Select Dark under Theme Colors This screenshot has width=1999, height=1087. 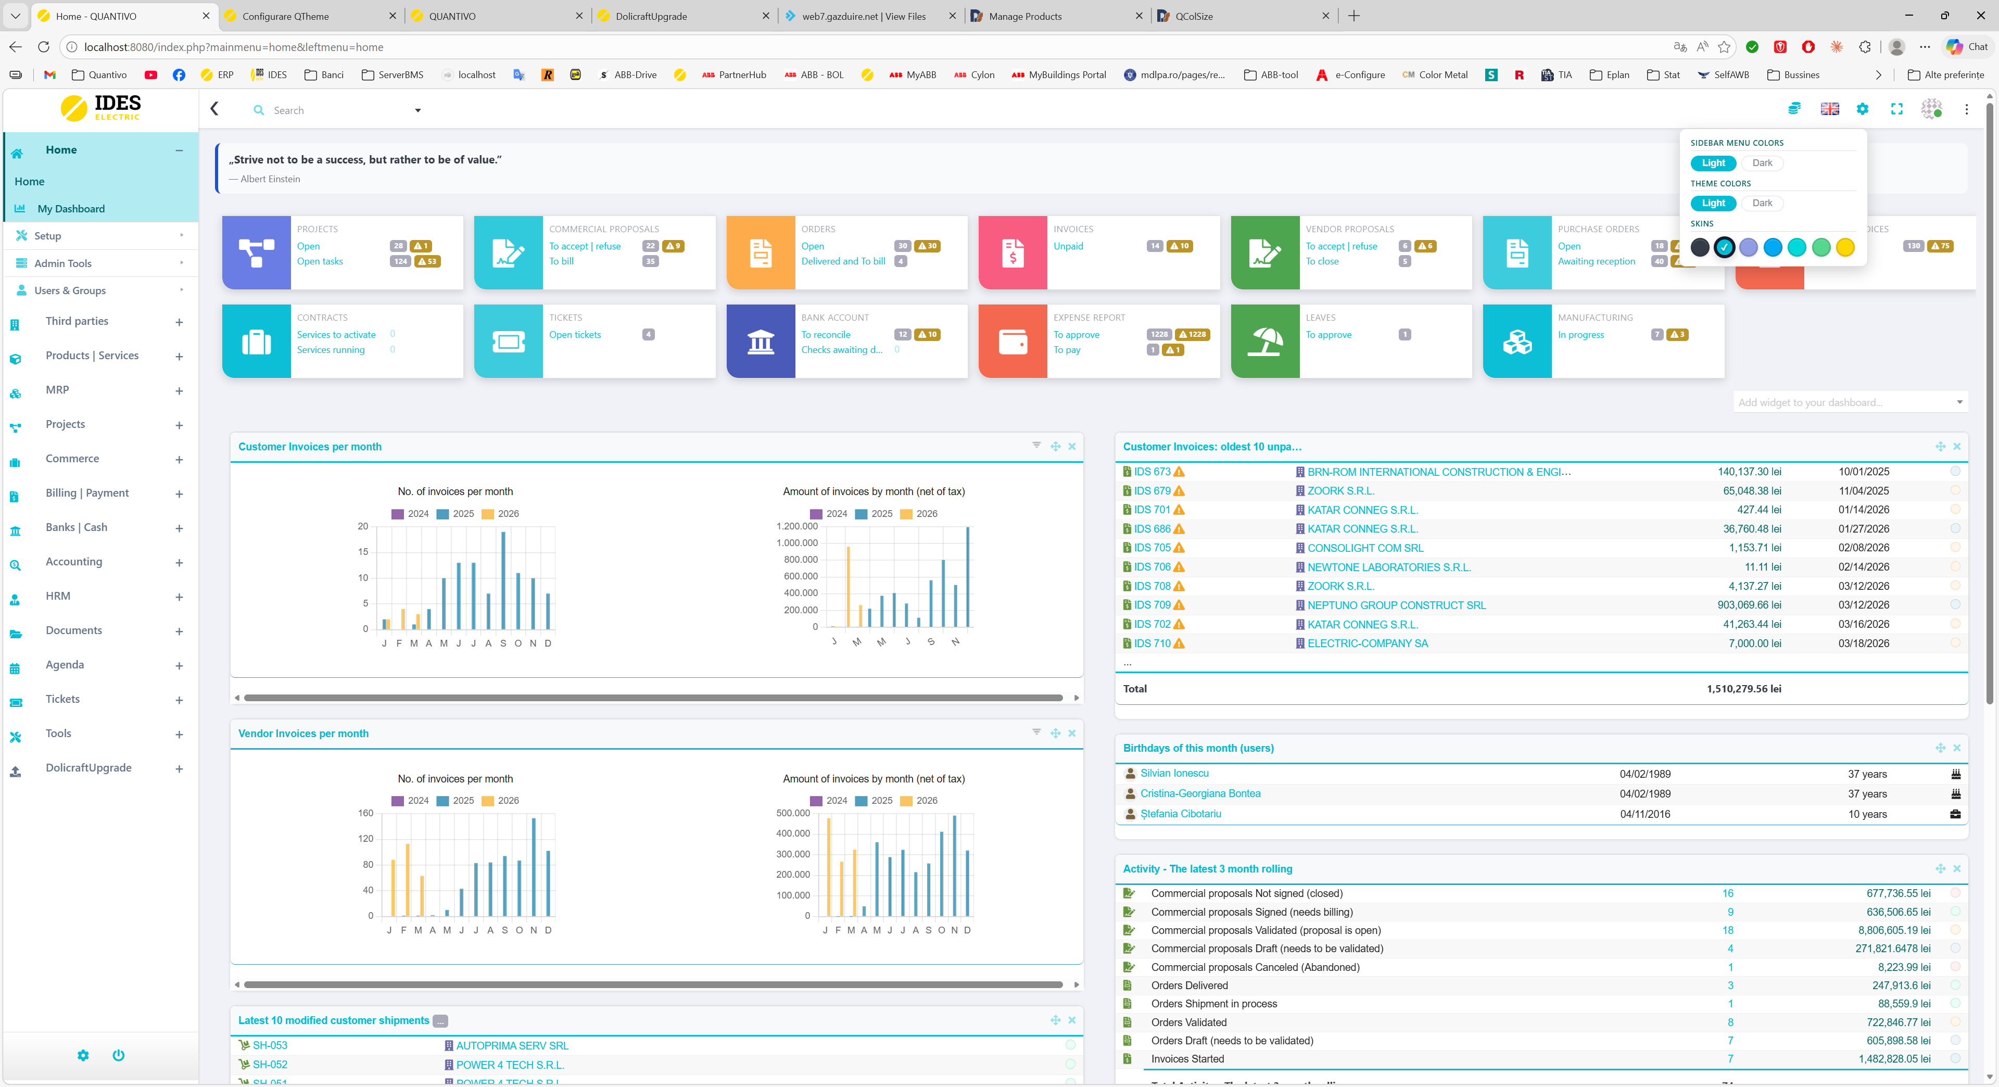[x=1762, y=203]
